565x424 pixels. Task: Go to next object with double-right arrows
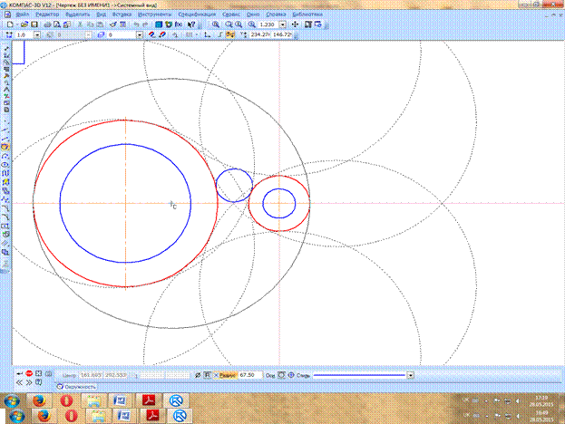pyautogui.click(x=29, y=382)
